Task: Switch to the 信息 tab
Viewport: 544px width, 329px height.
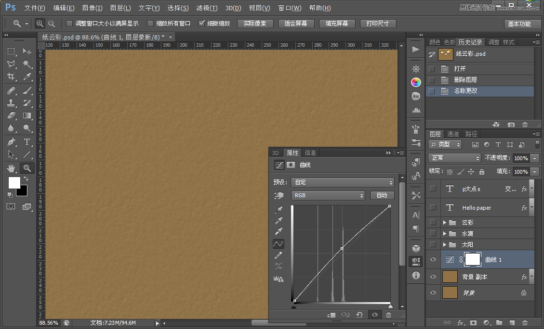Action: pyautogui.click(x=310, y=153)
